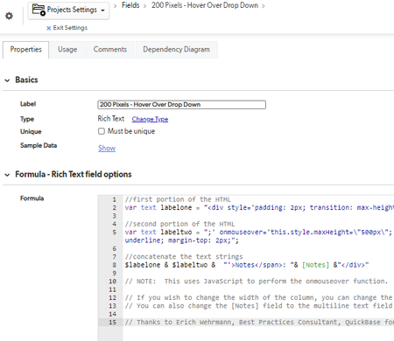Click the Projects Settings table icon
394x341 pixels.
[x=39, y=10]
